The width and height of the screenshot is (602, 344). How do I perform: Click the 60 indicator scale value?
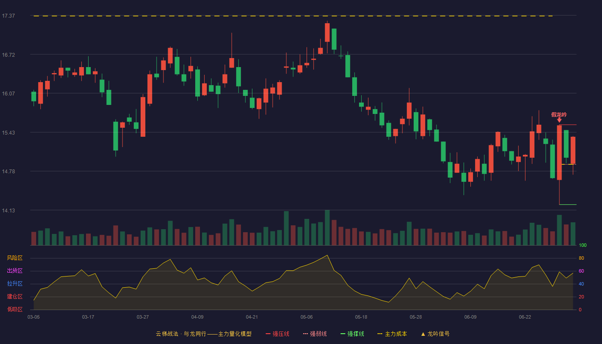click(581, 271)
